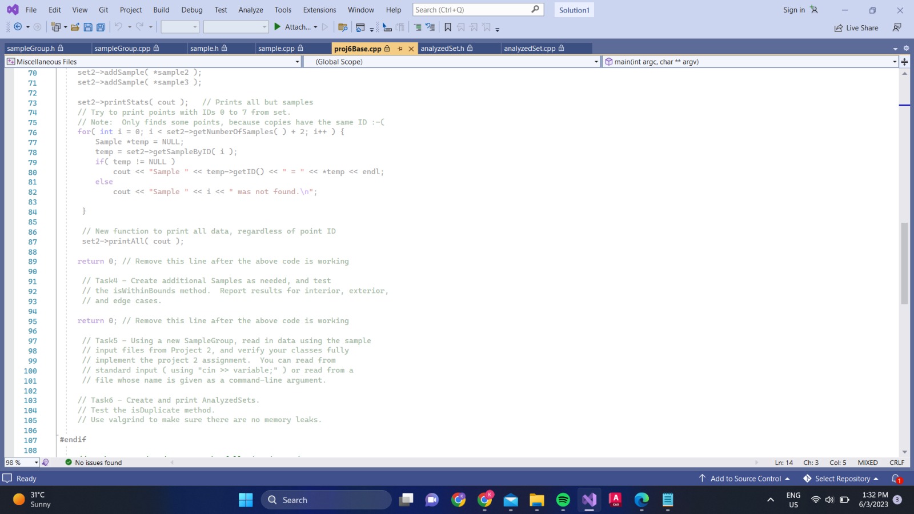Toggle a bookmark on the current line
The height and width of the screenshot is (514, 914).
448,27
